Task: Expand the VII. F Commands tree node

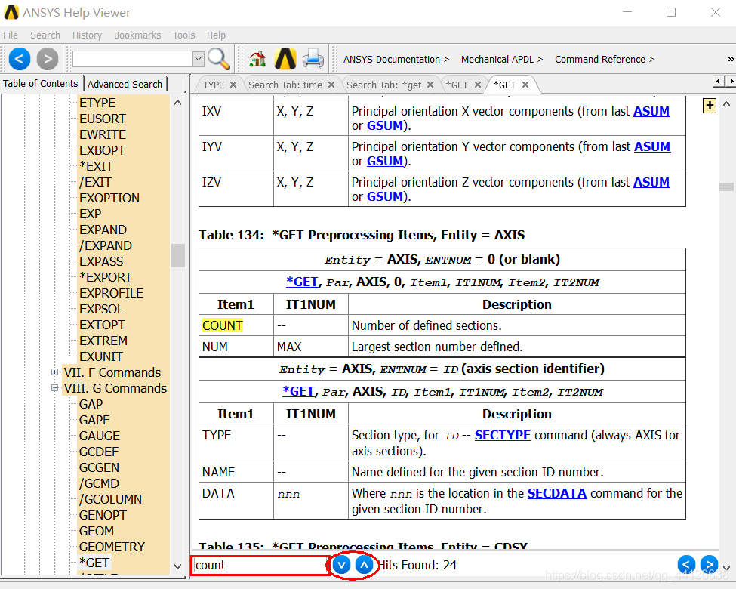Action: click(x=54, y=372)
